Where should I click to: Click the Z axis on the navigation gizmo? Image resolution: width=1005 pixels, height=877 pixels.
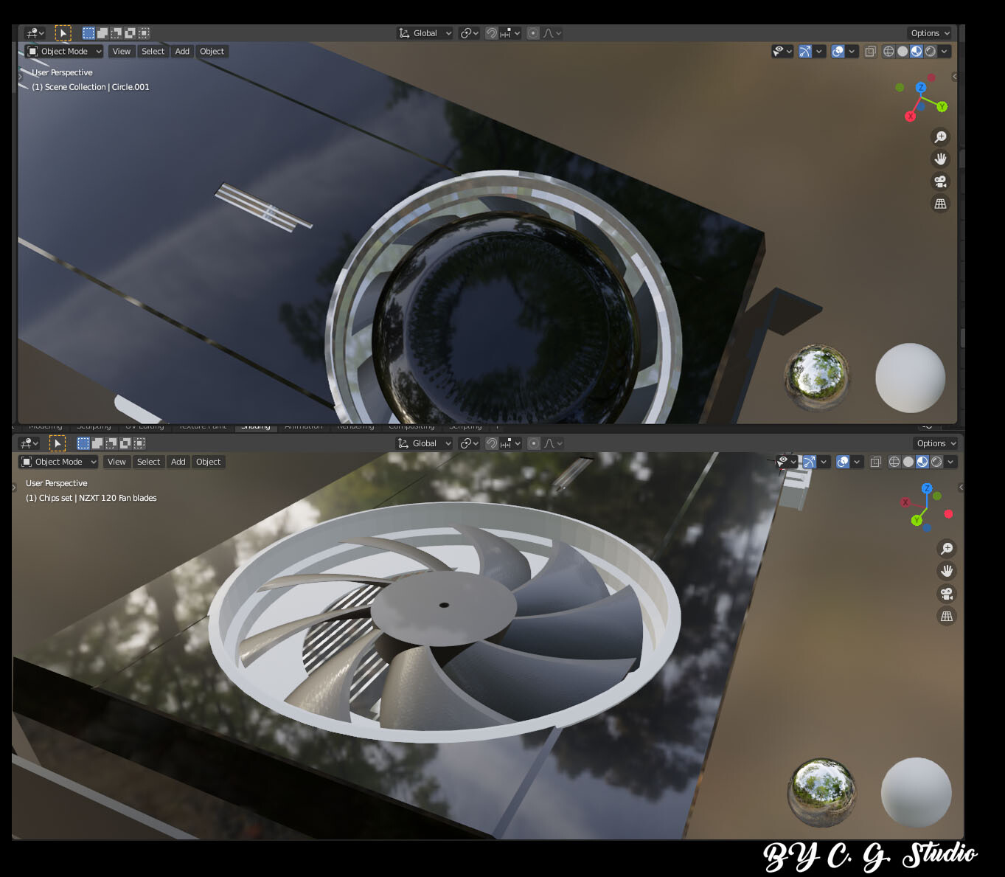point(920,87)
